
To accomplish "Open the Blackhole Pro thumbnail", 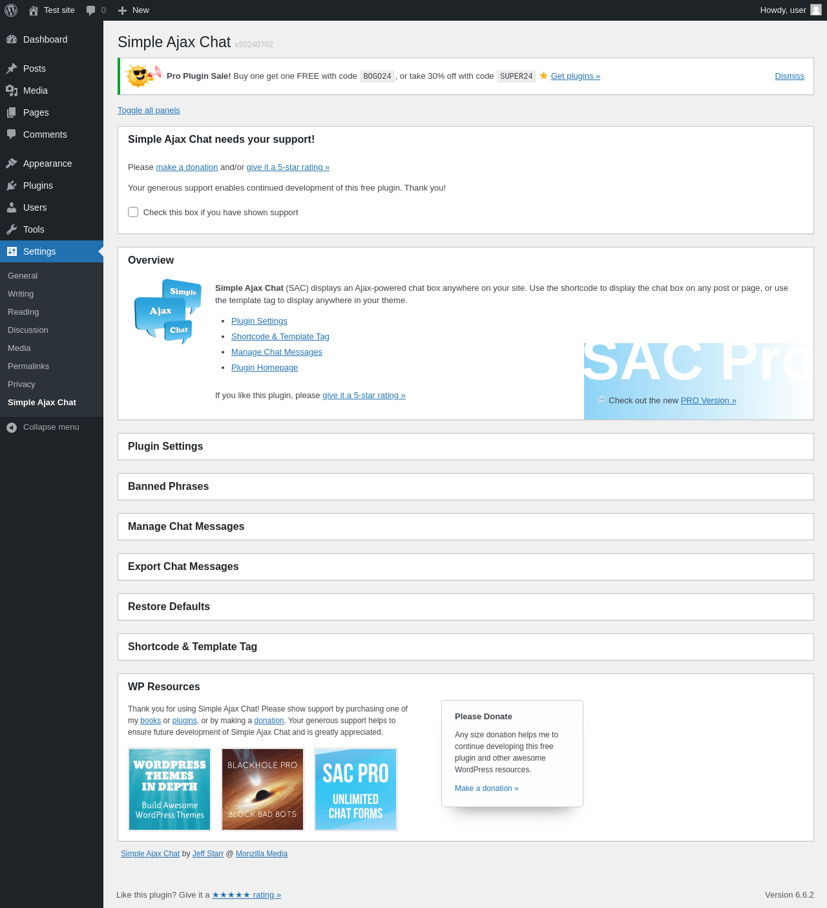I will pos(262,789).
